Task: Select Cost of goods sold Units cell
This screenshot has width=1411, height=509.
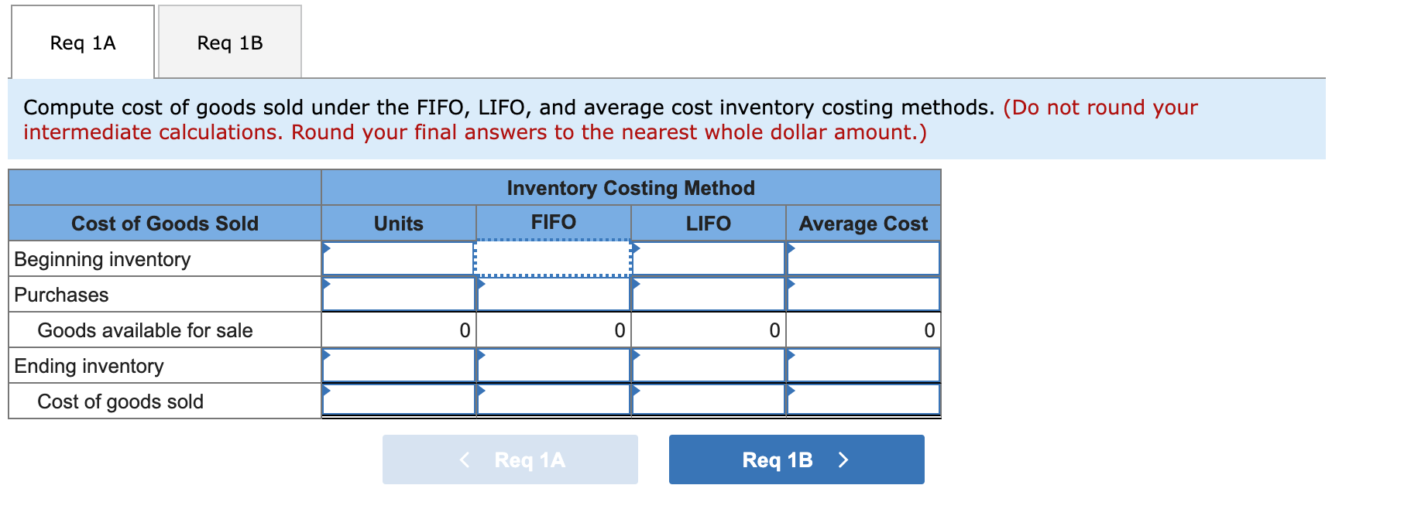Action: [398, 400]
